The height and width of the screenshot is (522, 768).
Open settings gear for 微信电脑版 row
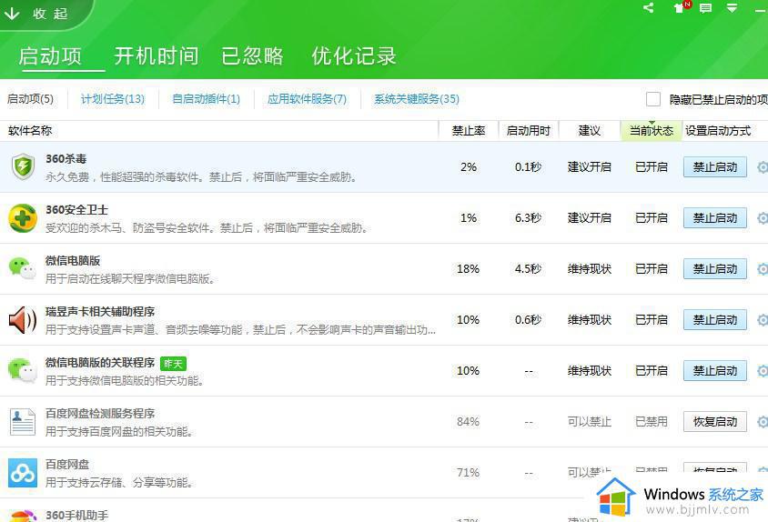[x=763, y=269]
